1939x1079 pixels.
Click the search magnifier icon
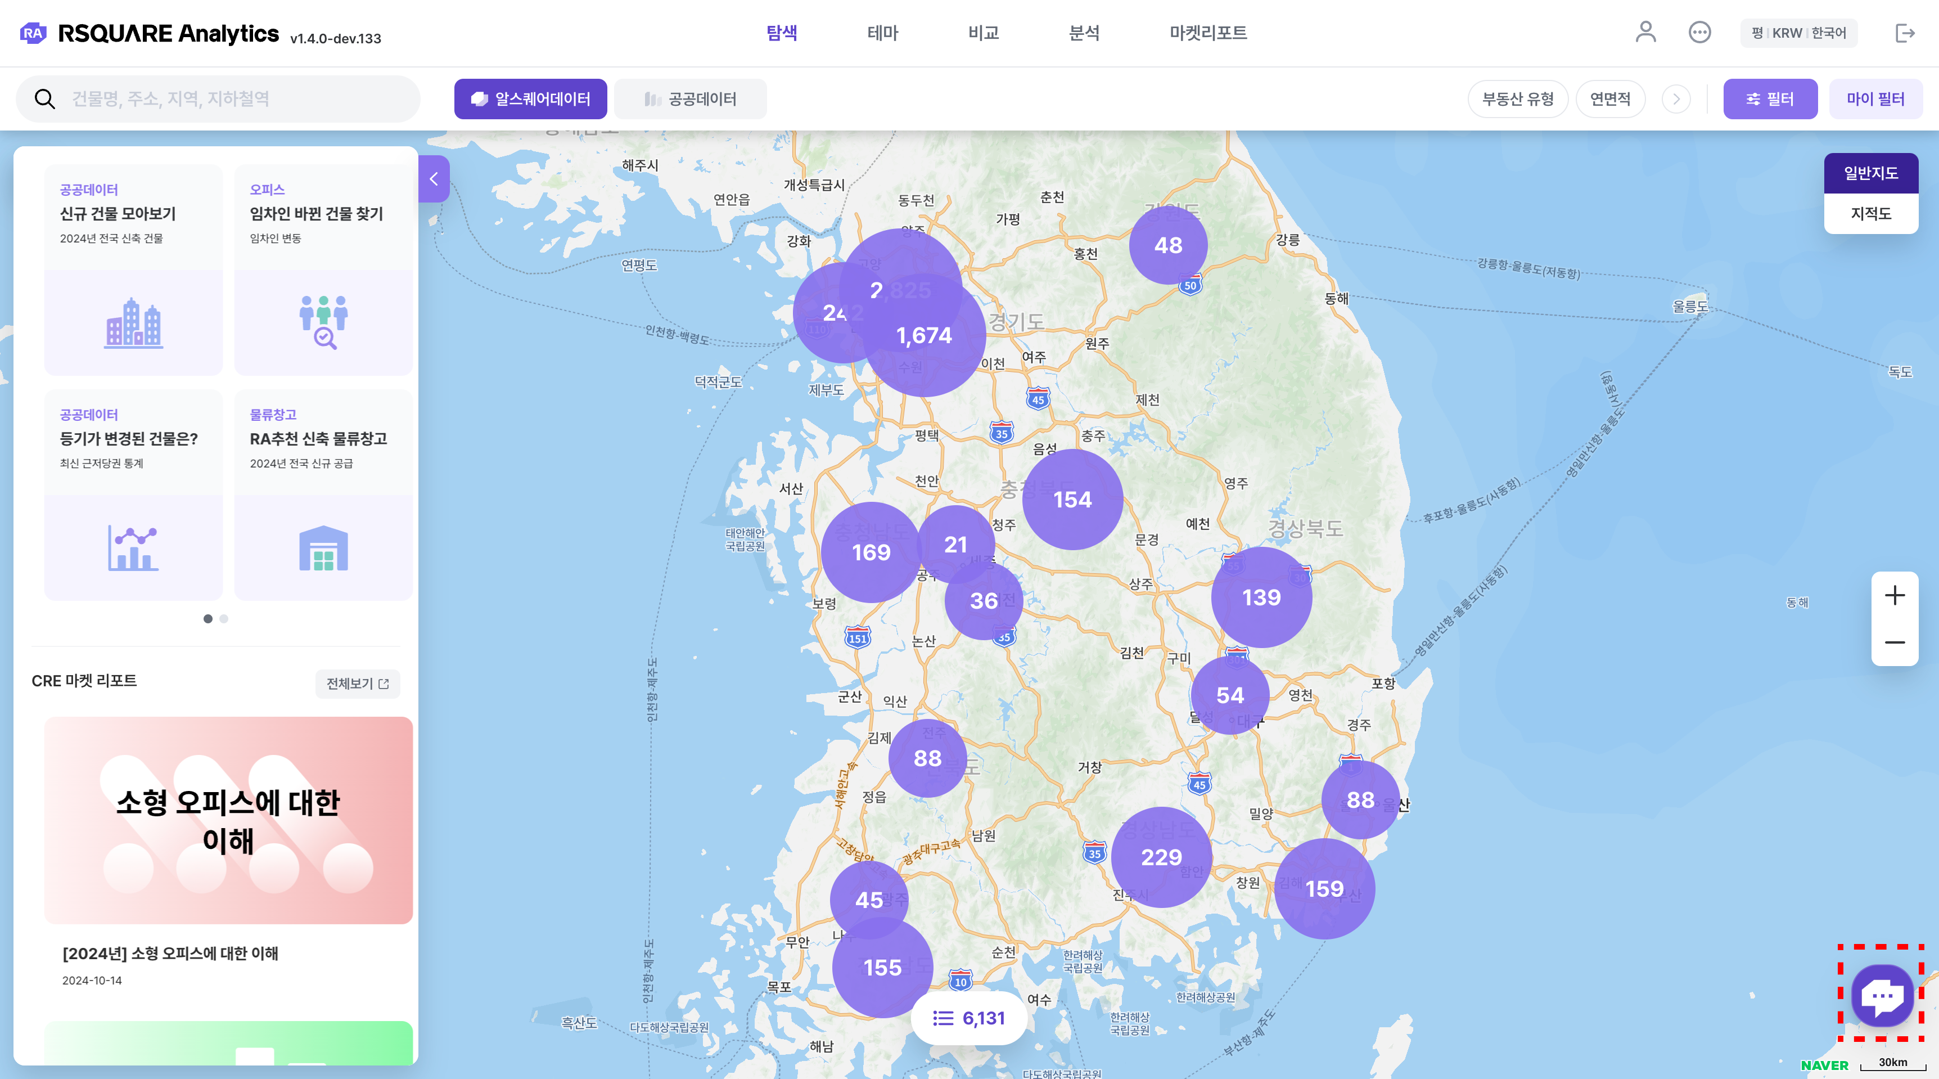pos(45,98)
